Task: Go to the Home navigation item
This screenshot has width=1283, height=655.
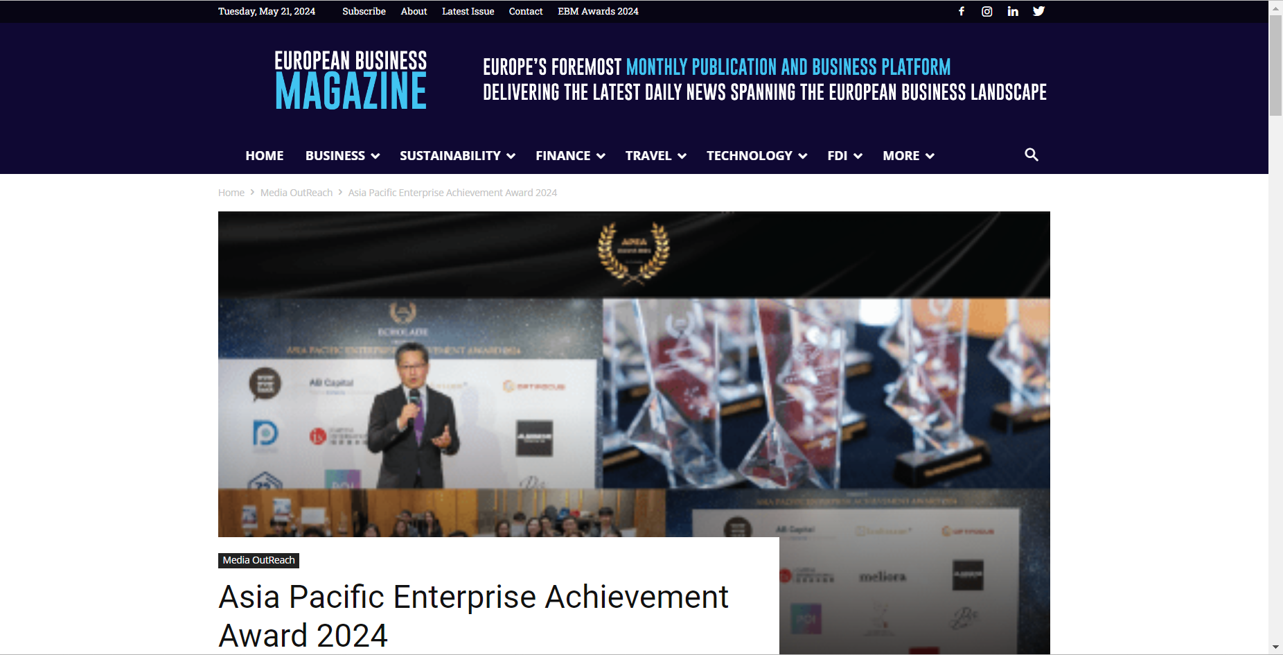Action: 265,156
